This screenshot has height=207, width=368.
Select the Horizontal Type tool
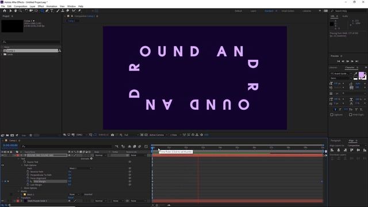pos(52,11)
